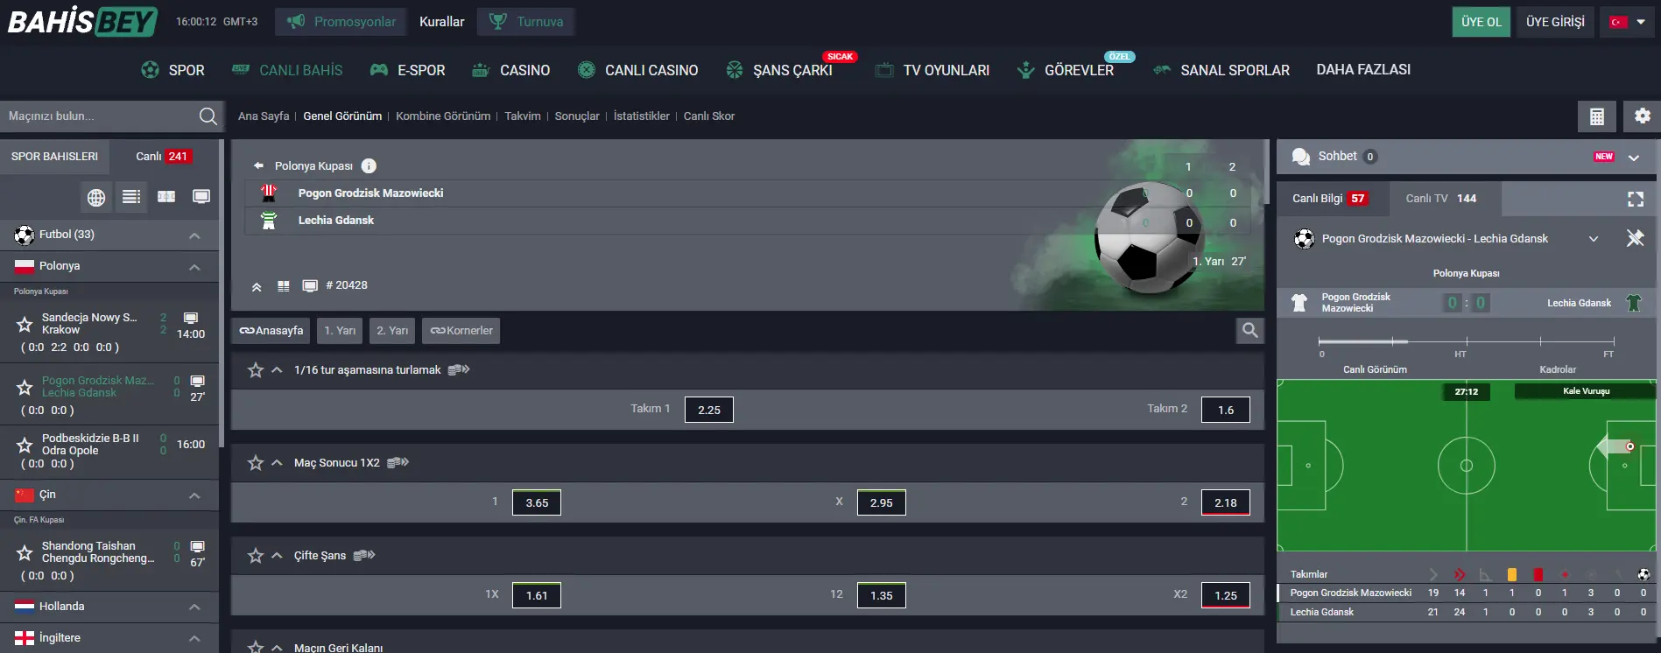Open the CANLI BAHİS menu
This screenshot has width=1661, height=653.
[287, 70]
